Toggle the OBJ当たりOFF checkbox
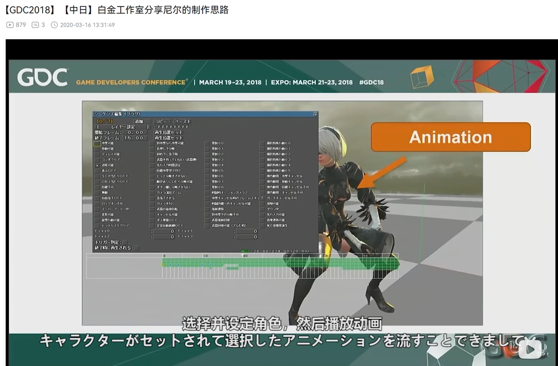558x366 pixels. [x=97, y=182]
